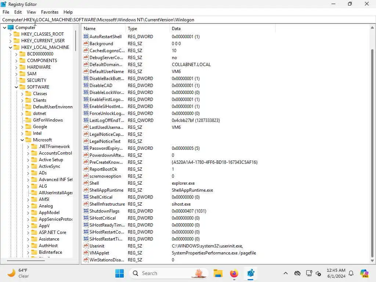
Task: Open the Help menu
Action: [68, 12]
